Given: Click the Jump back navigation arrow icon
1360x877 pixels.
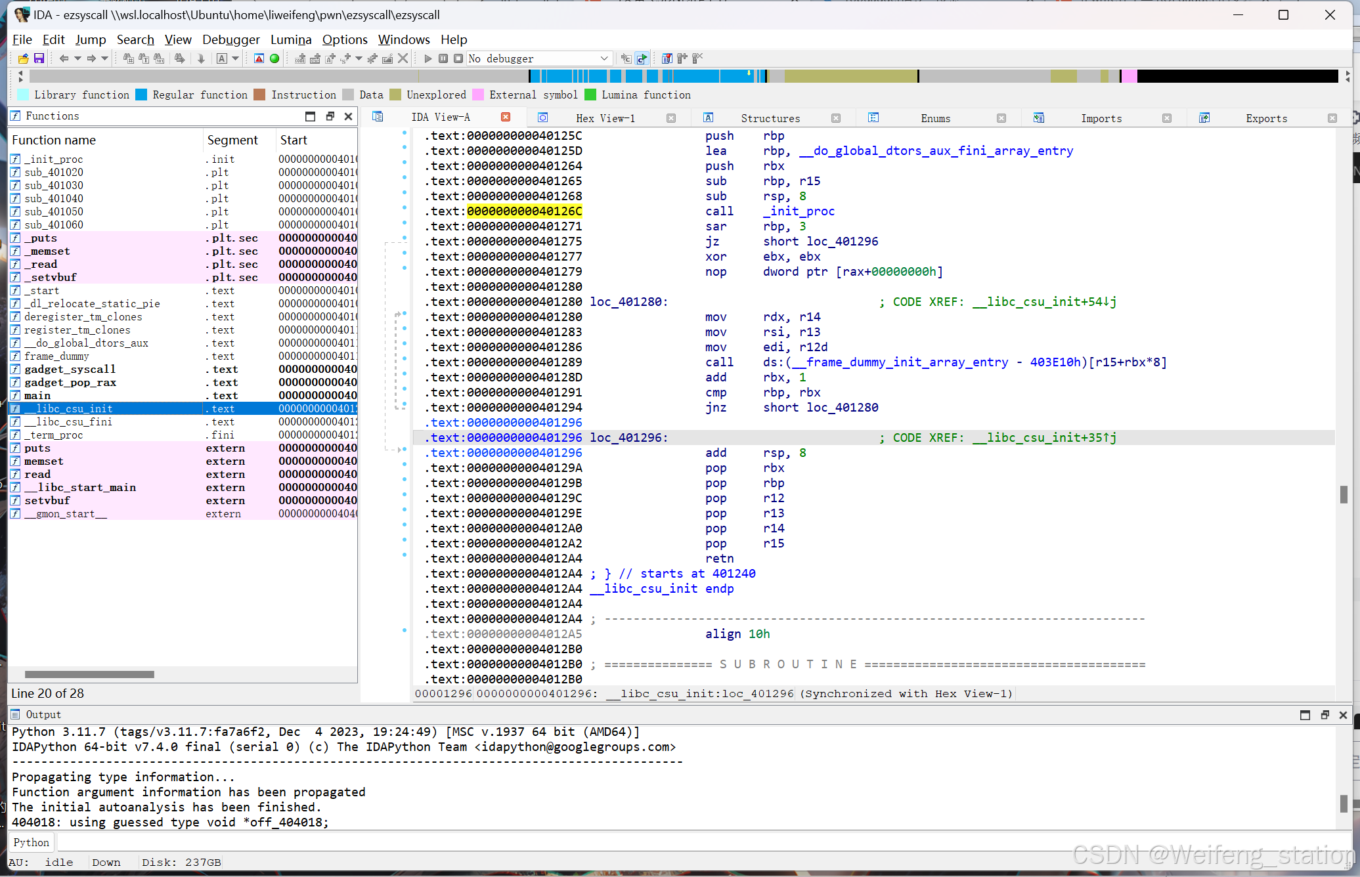Looking at the screenshot, I should point(64,58).
